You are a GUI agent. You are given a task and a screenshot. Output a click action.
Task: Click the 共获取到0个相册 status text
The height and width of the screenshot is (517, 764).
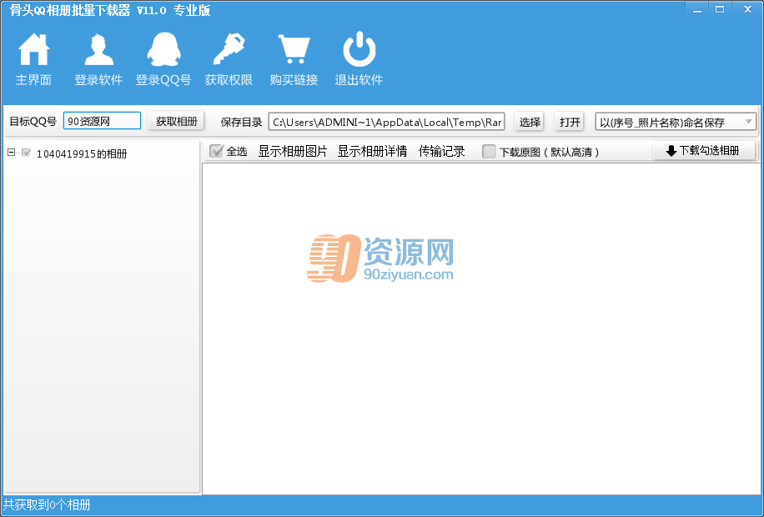coord(47,504)
